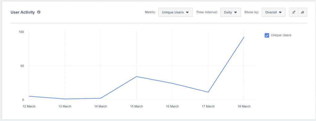Screen dimensions: 316x121
Task: Open the Overall show-by dropdown
Action: pos(273,12)
